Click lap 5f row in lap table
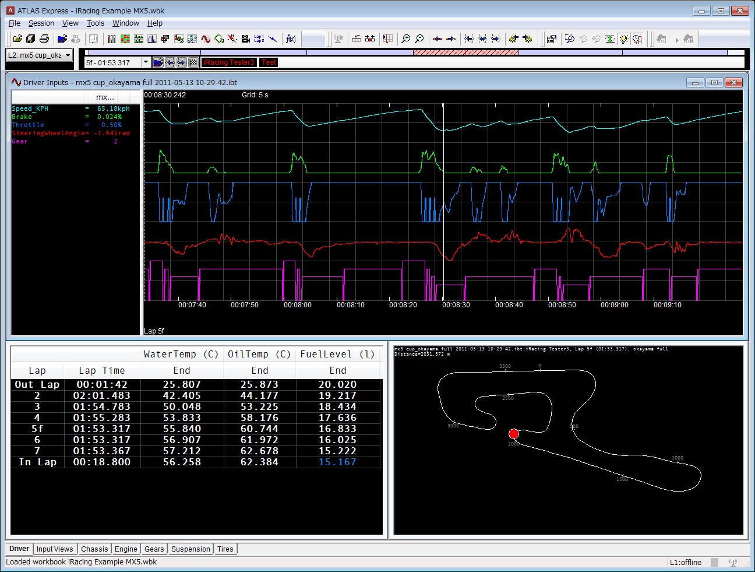The image size is (755, 572). (196, 429)
